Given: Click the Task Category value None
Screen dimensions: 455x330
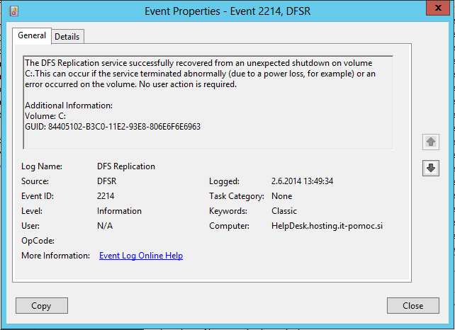Looking at the screenshot, I should pos(282,196).
